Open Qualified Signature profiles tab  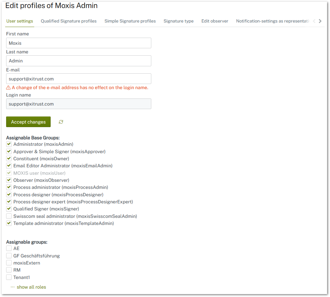(69, 21)
